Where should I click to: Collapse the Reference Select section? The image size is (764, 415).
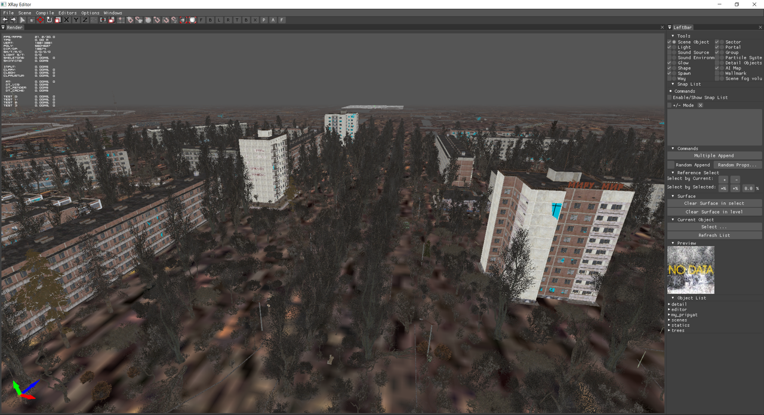coord(673,173)
